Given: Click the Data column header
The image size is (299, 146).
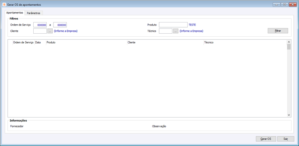Looking at the screenshot, I should pyautogui.click(x=40, y=42).
